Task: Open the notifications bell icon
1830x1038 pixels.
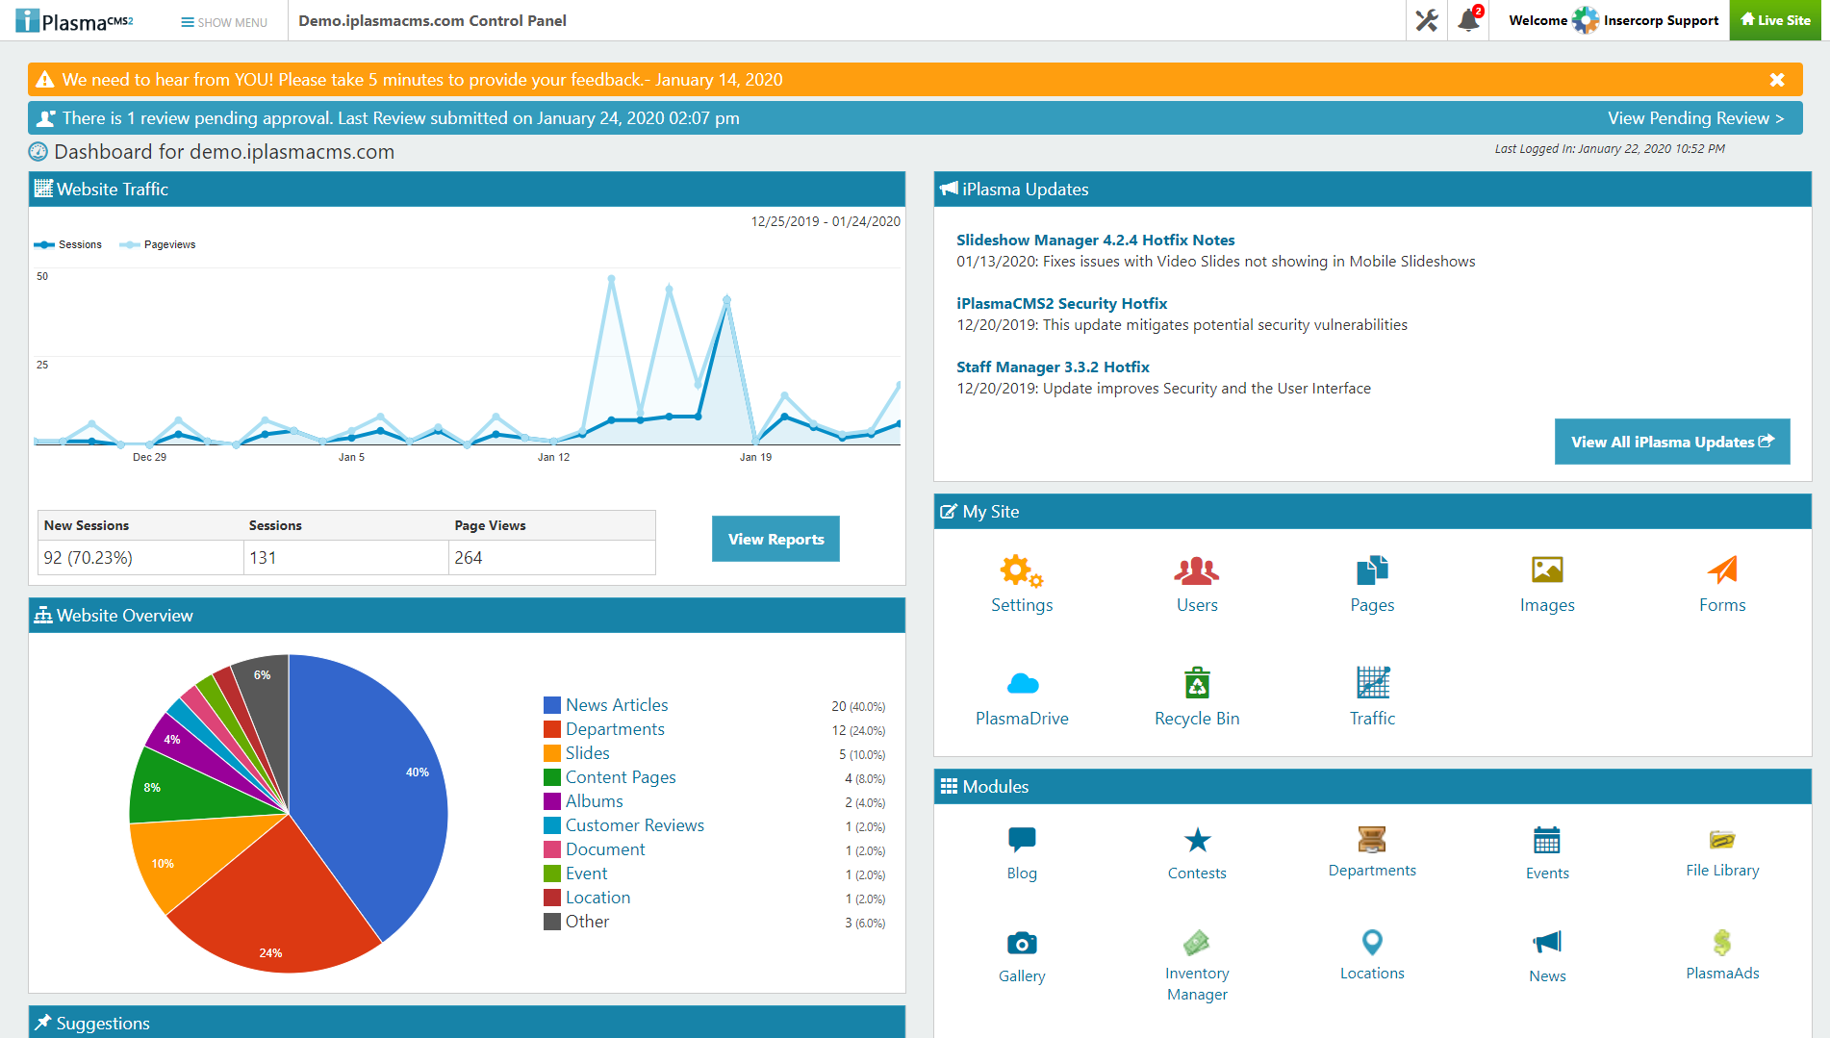Action: tap(1469, 20)
